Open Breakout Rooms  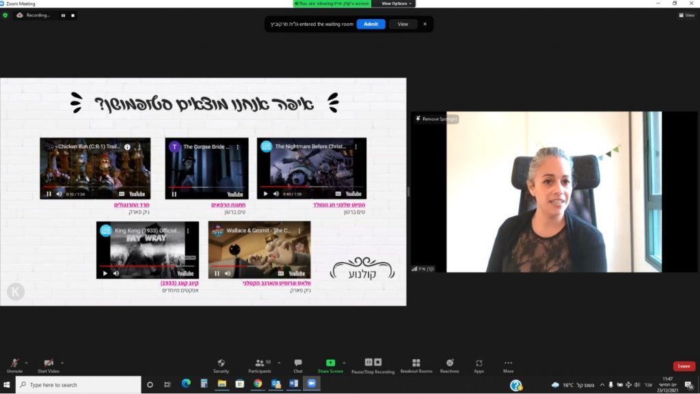(x=416, y=365)
